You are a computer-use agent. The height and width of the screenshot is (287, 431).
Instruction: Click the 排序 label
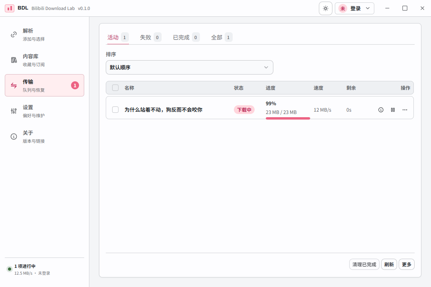coord(111,54)
